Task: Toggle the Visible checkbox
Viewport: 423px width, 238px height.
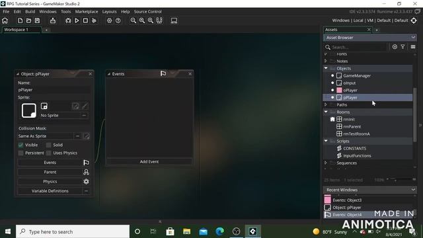Action: 20,145
